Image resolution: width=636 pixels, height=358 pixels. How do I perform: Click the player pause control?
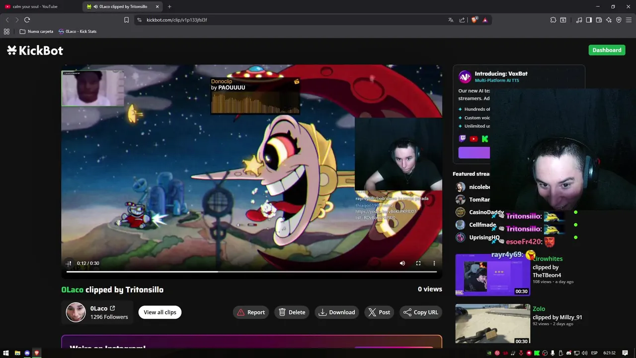pyautogui.click(x=69, y=263)
